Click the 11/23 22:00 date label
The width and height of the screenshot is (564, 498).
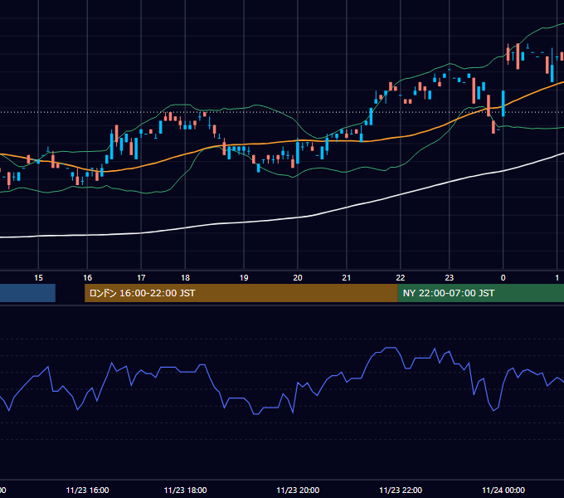coord(401,490)
